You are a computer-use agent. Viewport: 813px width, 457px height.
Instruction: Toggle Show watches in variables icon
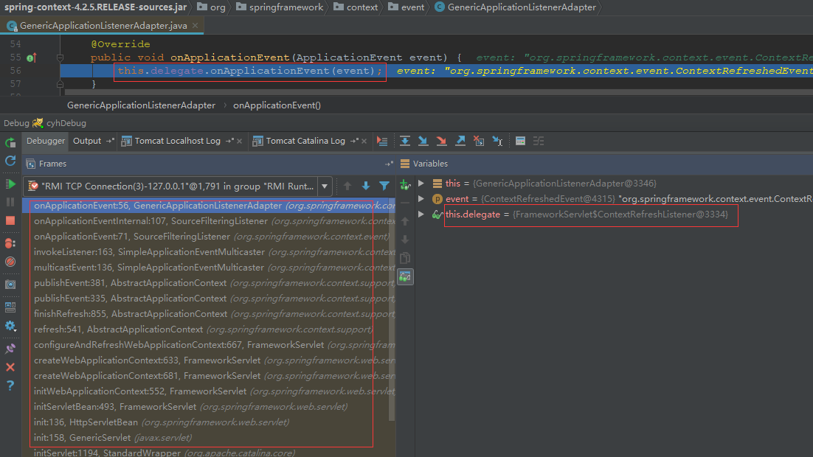click(x=405, y=276)
